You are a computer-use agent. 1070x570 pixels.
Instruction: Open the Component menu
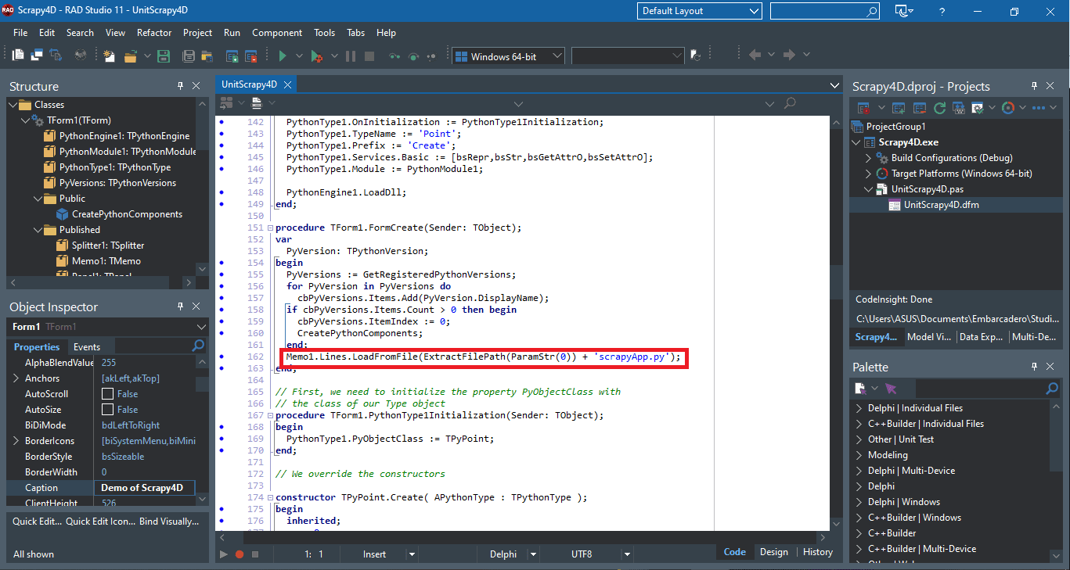pos(277,33)
